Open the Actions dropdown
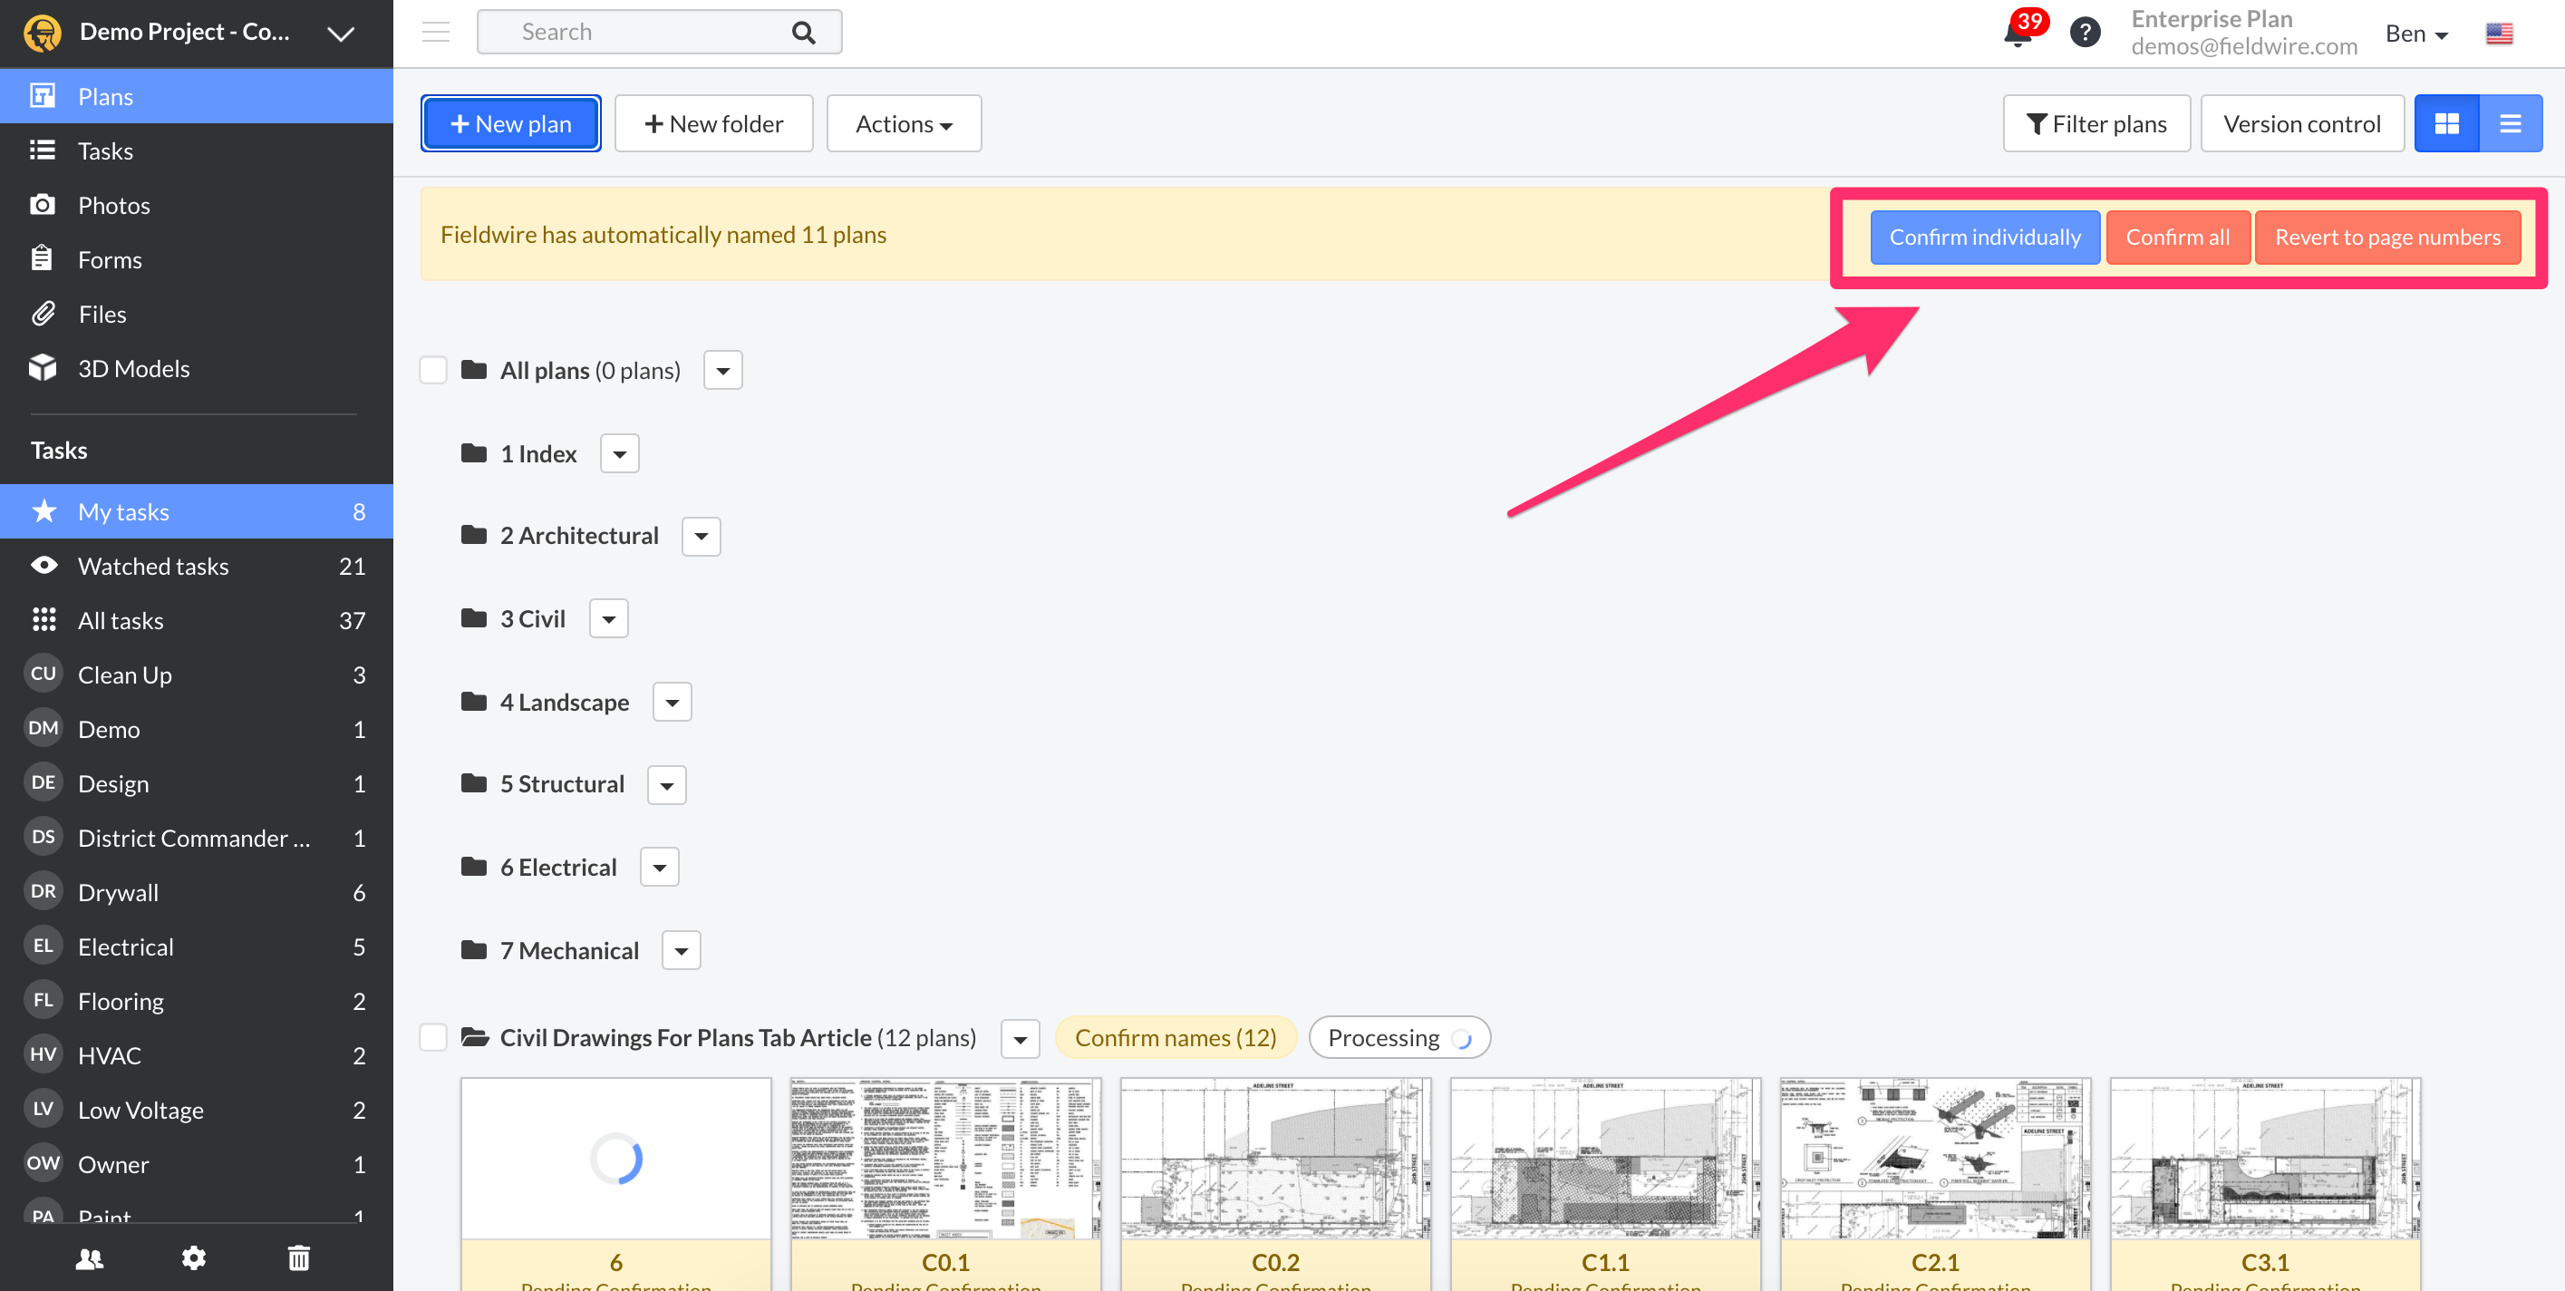This screenshot has width=2565, height=1291. tap(903, 123)
